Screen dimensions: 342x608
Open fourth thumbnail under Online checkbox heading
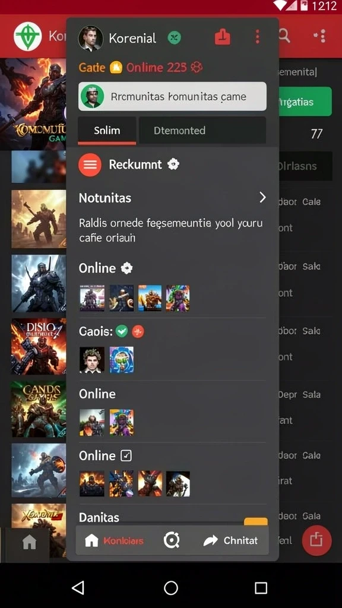178,484
